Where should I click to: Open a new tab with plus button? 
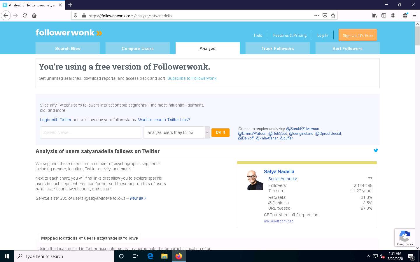[x=70, y=5]
